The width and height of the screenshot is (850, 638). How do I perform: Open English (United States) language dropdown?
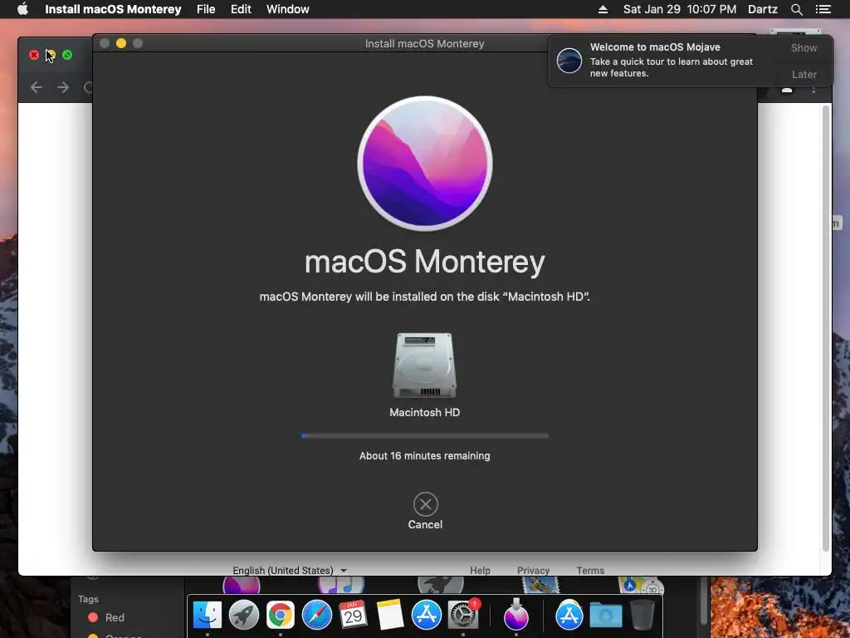click(290, 570)
